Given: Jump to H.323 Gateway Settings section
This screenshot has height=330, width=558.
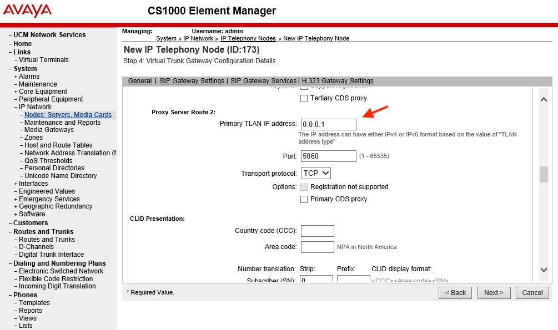Looking at the screenshot, I should click(x=338, y=81).
